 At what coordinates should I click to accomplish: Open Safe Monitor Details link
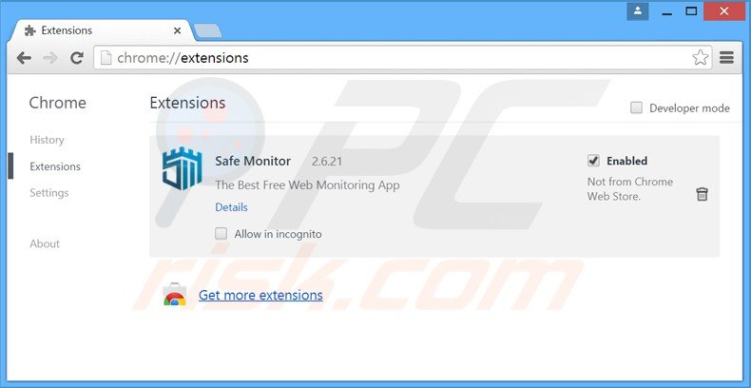click(231, 207)
